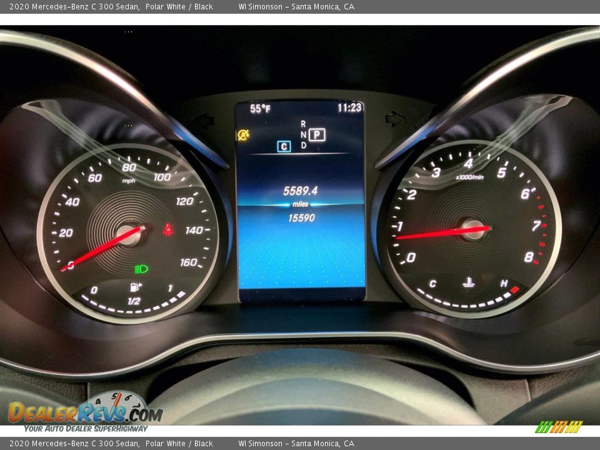Image resolution: width=600 pixels, height=450 pixels.
Task: Click the coolant temperature icon
Action: [468, 282]
